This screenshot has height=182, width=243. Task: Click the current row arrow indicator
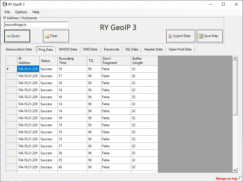(8, 69)
